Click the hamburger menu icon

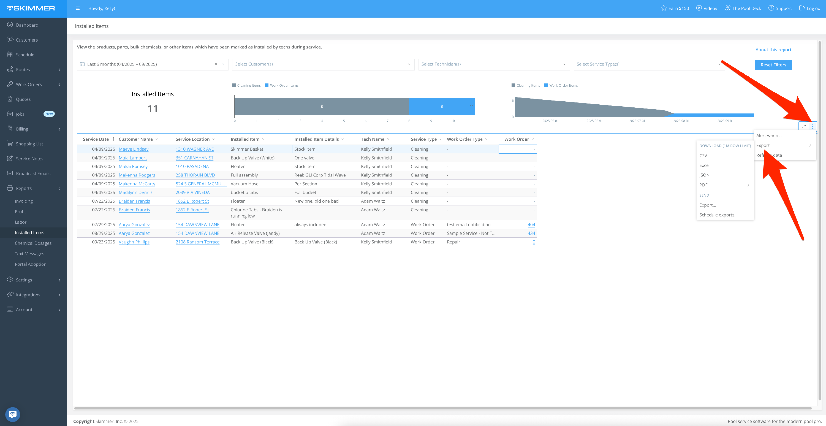(78, 8)
